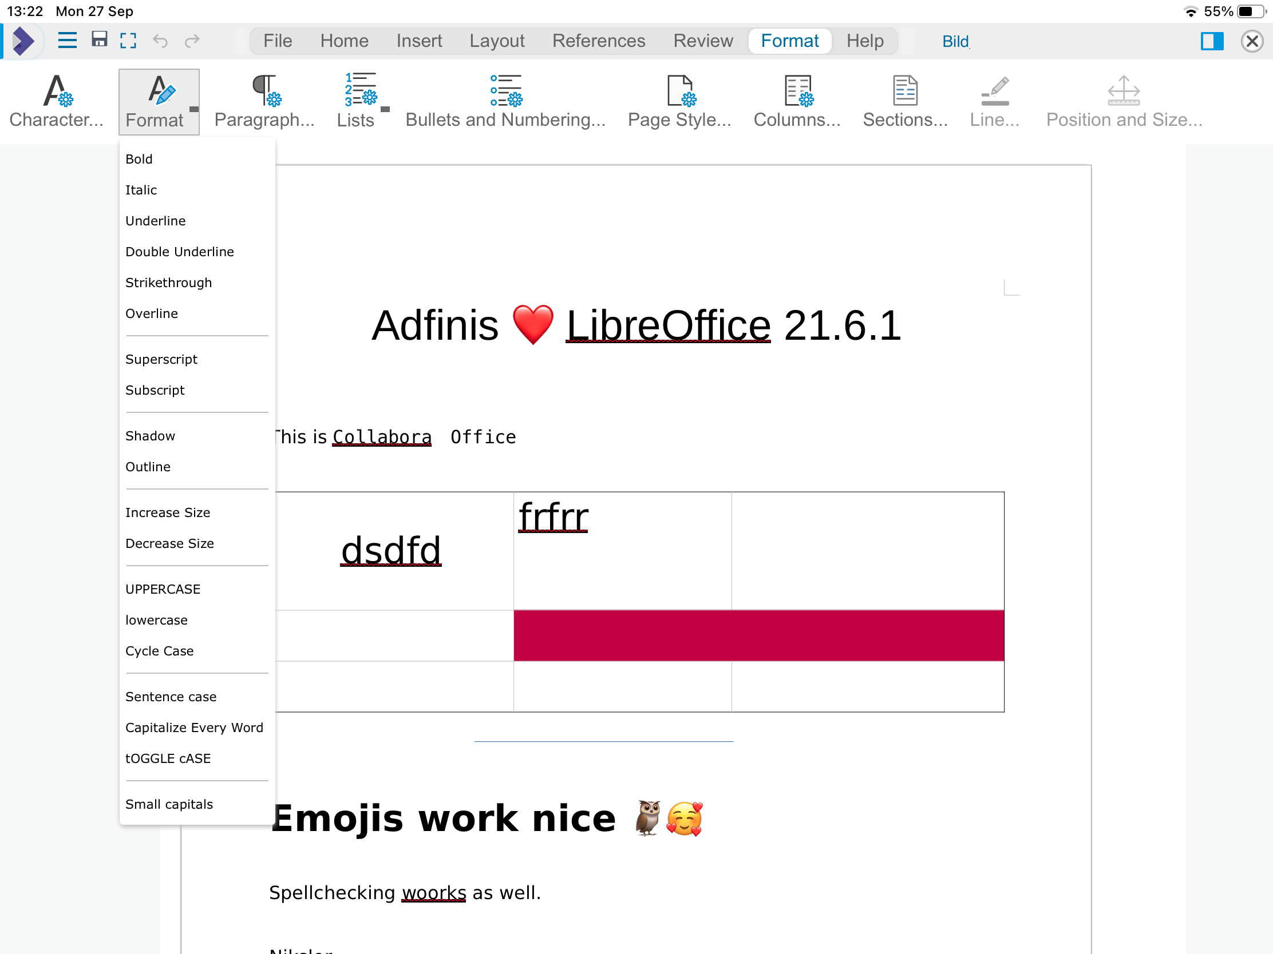Apply Shadow text effect
Viewport: 1273px width, 954px height.
click(x=197, y=436)
